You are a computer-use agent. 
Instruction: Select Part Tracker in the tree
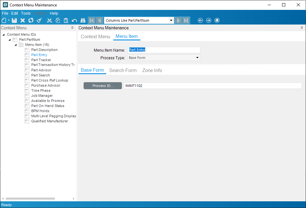coord(41,60)
